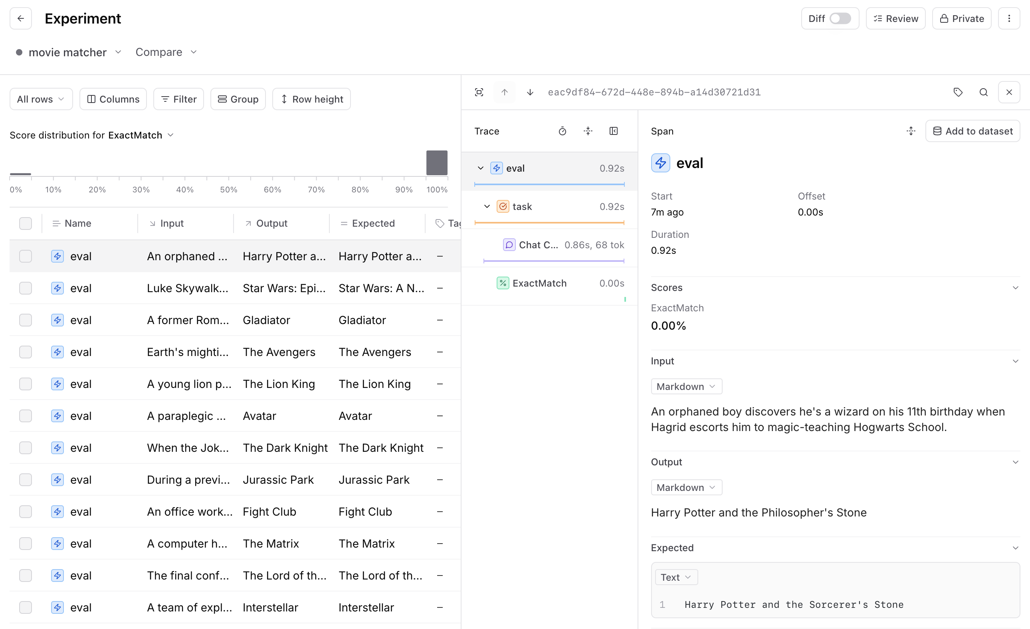Screen dimensions: 1030x629
Task: Click the 100% bar in score distribution
Action: click(436, 163)
